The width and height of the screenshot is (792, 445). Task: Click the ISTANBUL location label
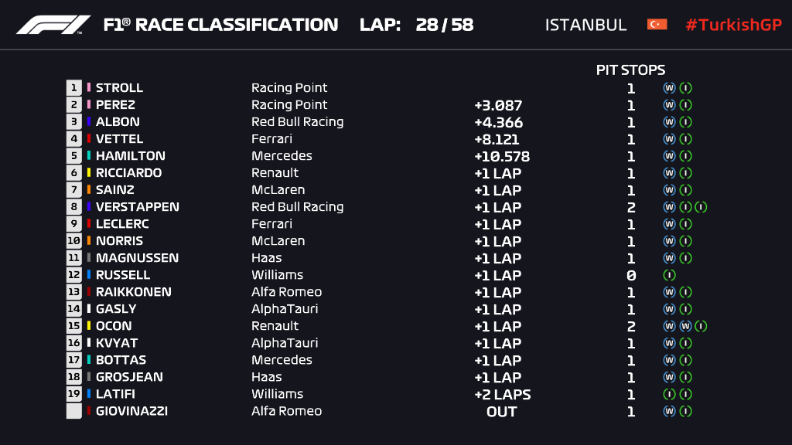(585, 25)
